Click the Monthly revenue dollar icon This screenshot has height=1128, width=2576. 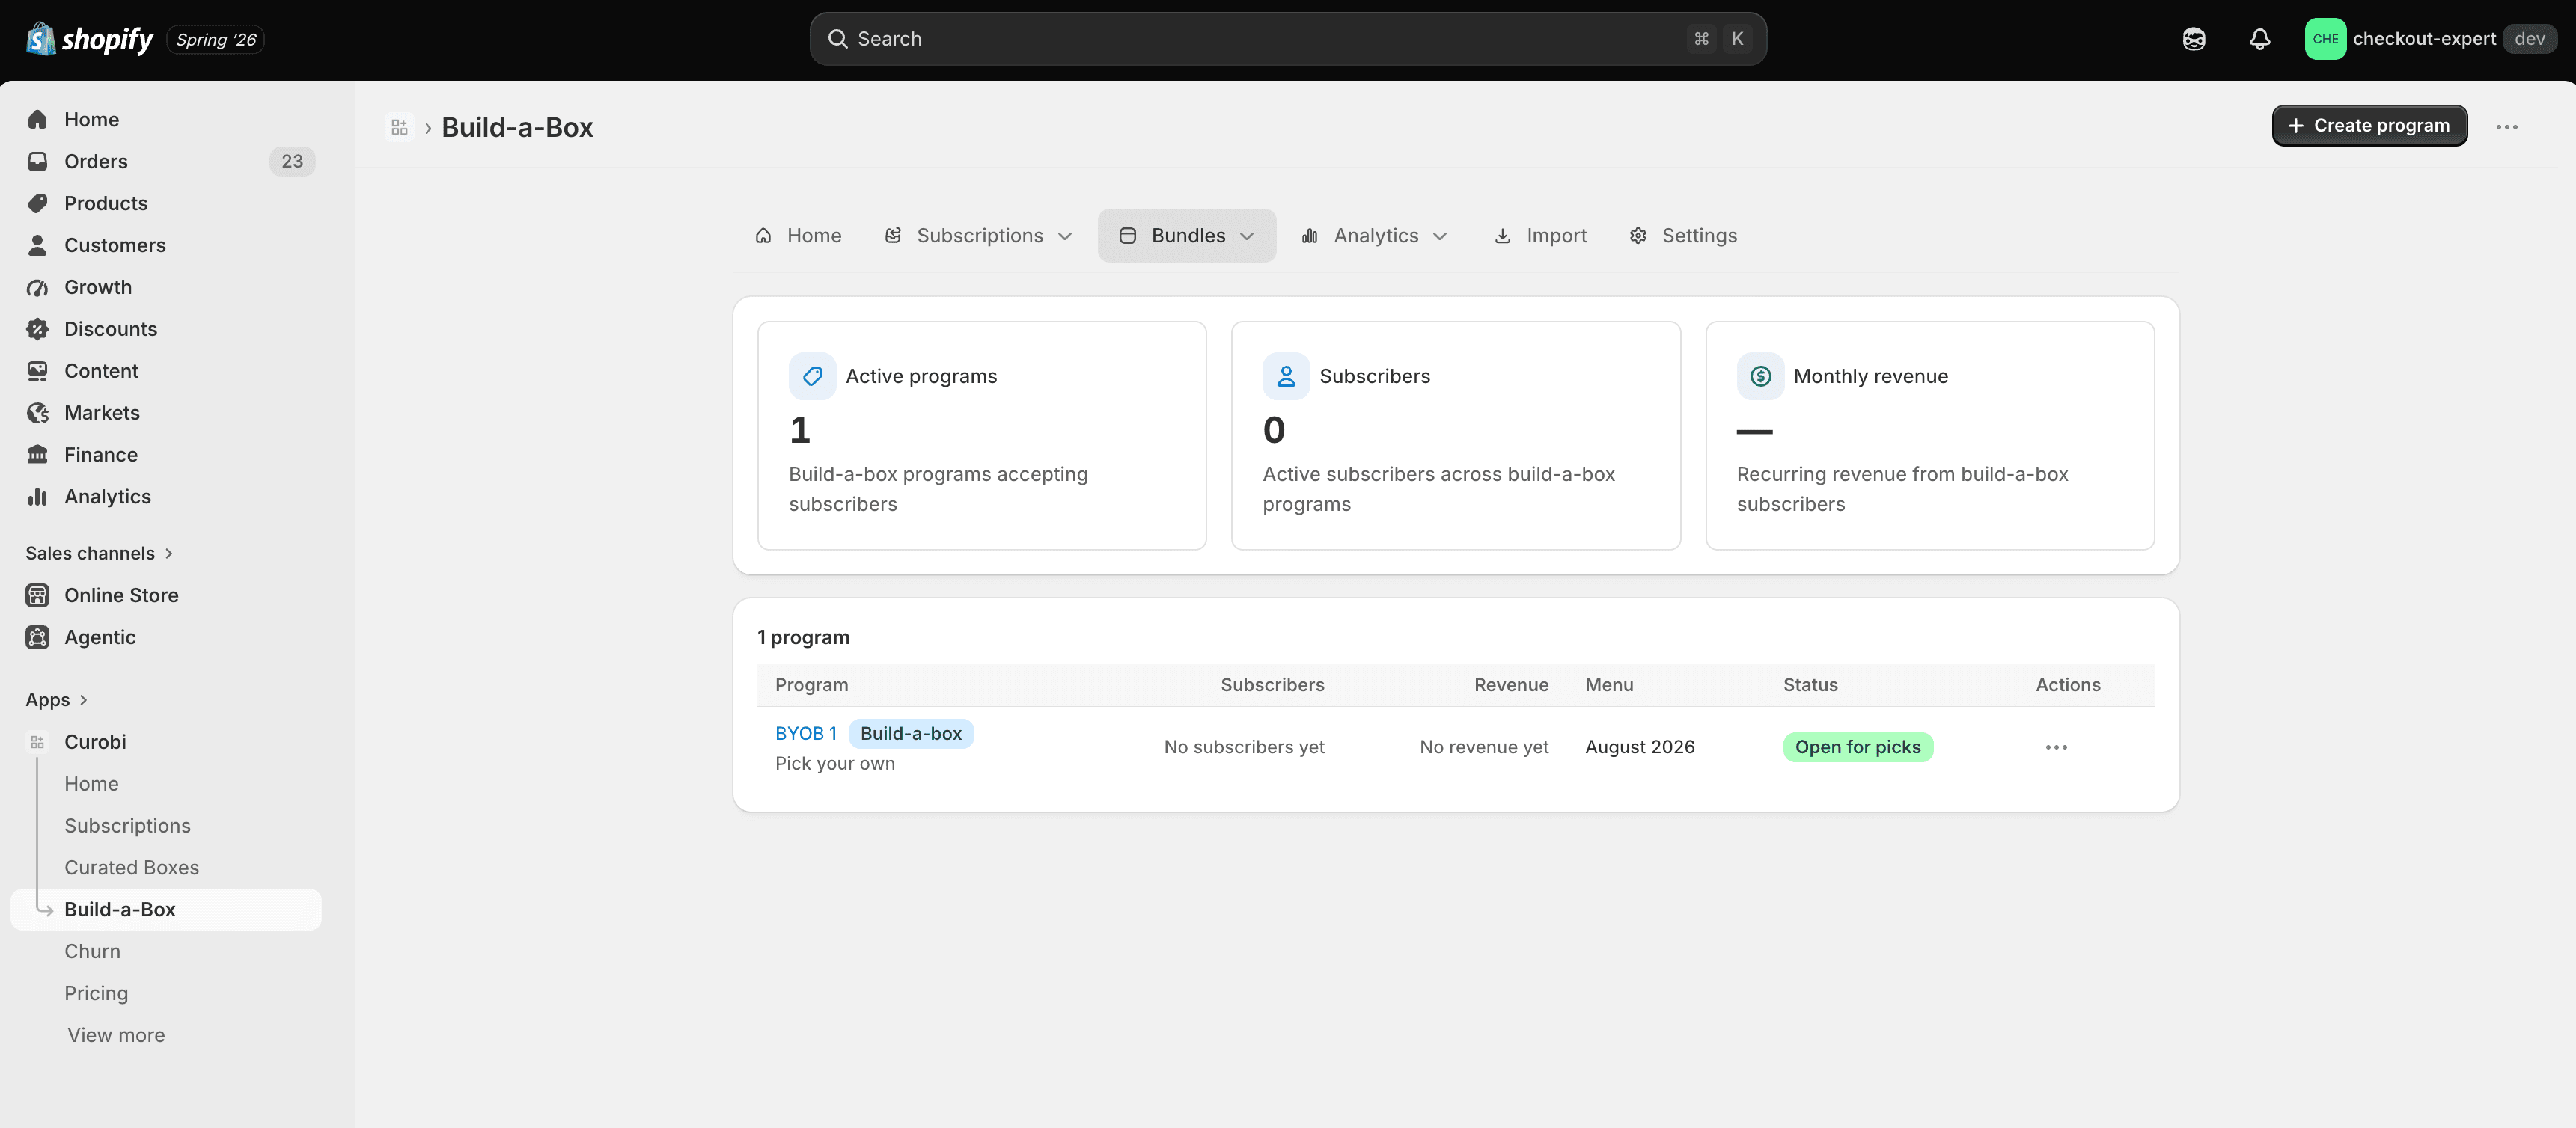point(1760,377)
